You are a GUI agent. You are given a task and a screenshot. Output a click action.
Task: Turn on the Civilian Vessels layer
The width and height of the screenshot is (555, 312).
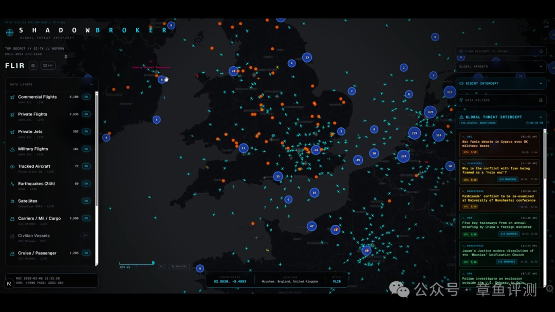[85, 236]
